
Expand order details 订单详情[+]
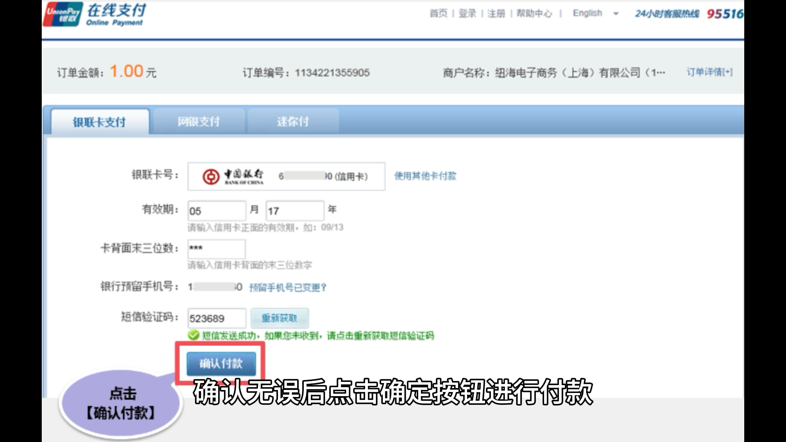(709, 72)
